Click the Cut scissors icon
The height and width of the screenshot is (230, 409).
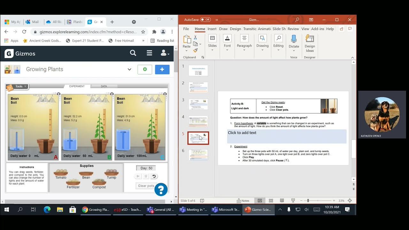[196, 38]
